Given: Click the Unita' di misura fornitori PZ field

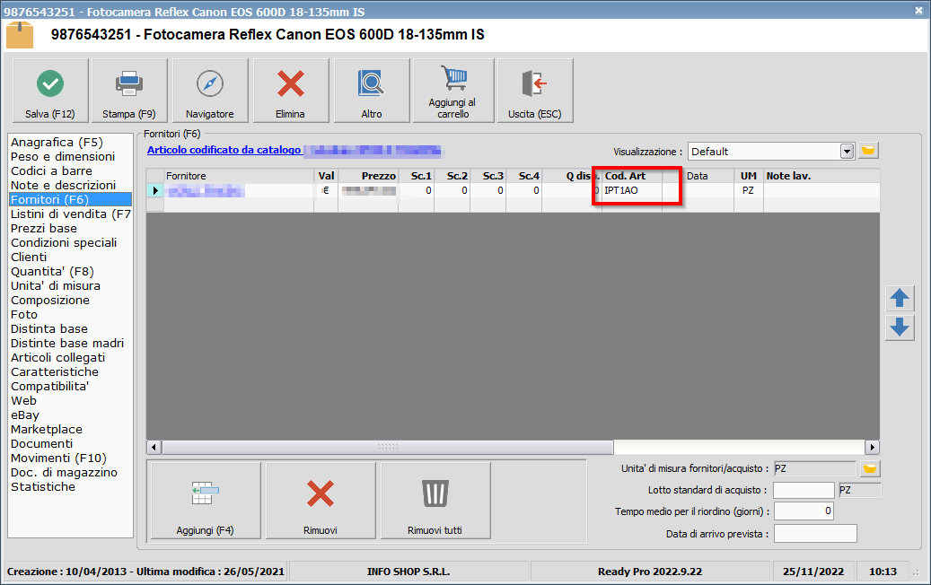Looking at the screenshot, I should point(814,468).
